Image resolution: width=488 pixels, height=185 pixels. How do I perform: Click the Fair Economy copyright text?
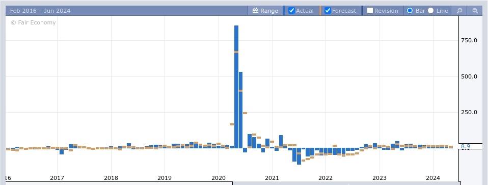tap(33, 22)
